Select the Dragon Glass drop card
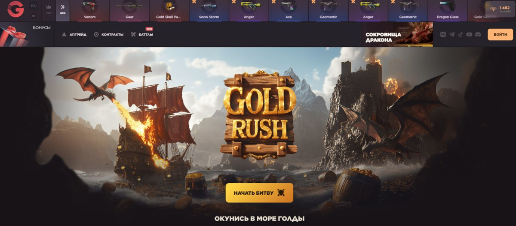Screen dimensions: 516x226 coord(448,11)
